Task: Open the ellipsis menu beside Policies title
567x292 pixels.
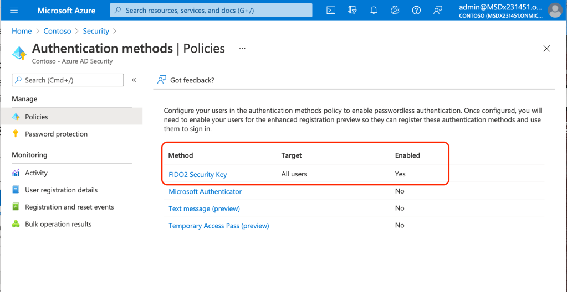Action: click(242, 49)
